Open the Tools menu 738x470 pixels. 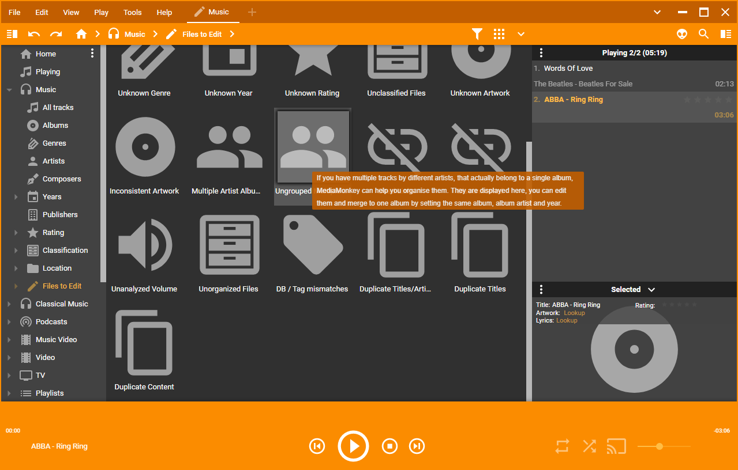[132, 12]
